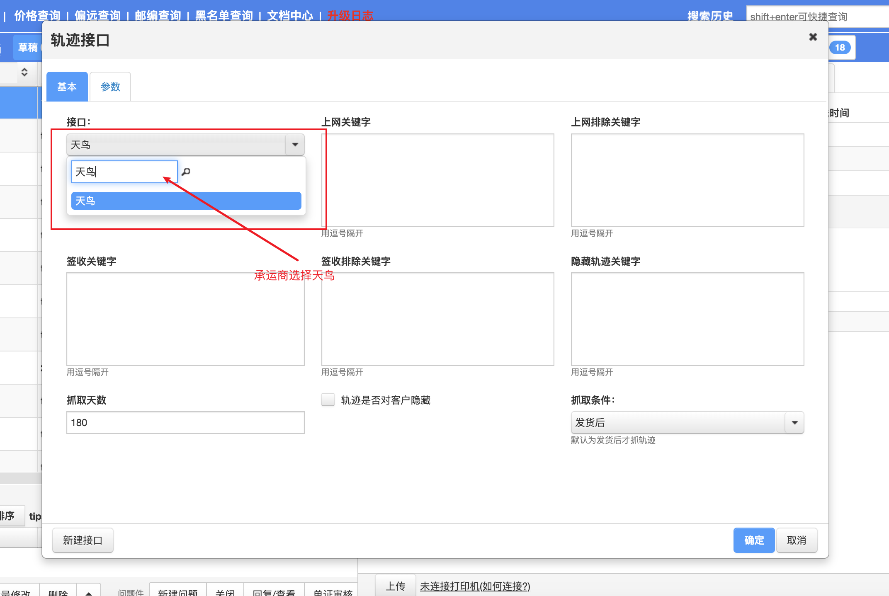Close the 轨迹接口 dialog
The image size is (889, 596).
[x=813, y=37]
